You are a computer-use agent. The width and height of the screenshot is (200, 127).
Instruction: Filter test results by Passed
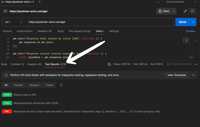coord(18,85)
